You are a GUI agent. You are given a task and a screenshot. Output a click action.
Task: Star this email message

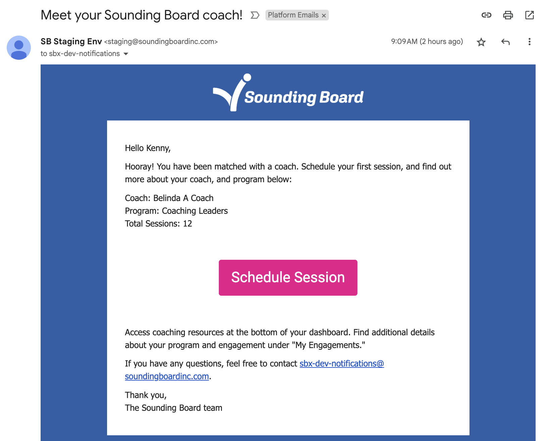tap(481, 42)
